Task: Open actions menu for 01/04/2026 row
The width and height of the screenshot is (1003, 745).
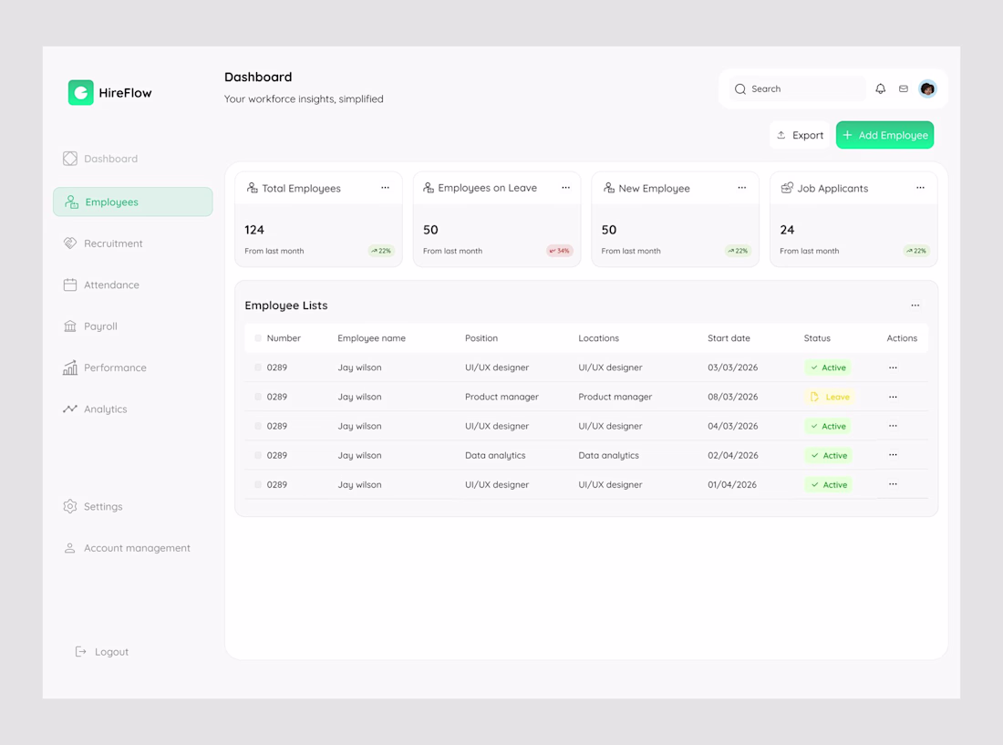Action: [893, 485]
